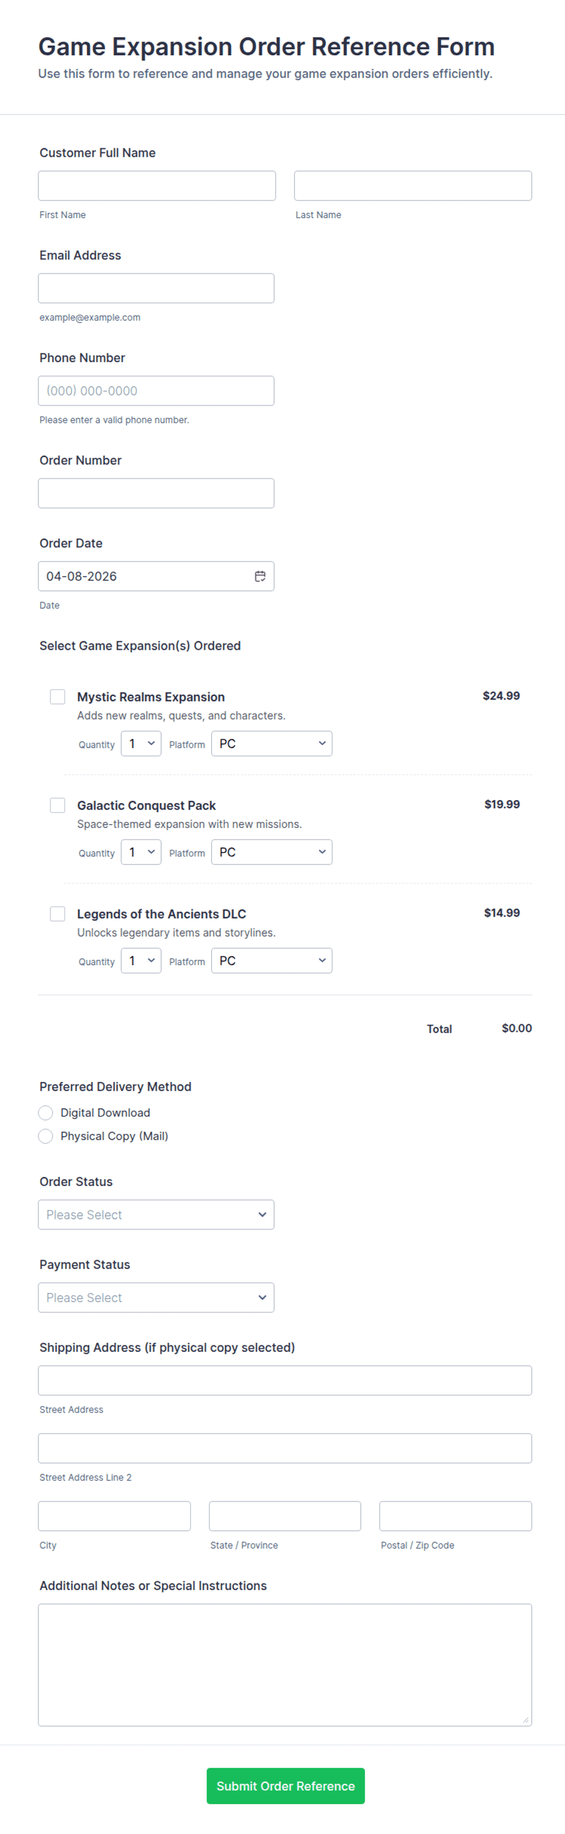Open Legends of the Ancients Quantity dropdown
The image size is (565, 1834).
point(141,960)
